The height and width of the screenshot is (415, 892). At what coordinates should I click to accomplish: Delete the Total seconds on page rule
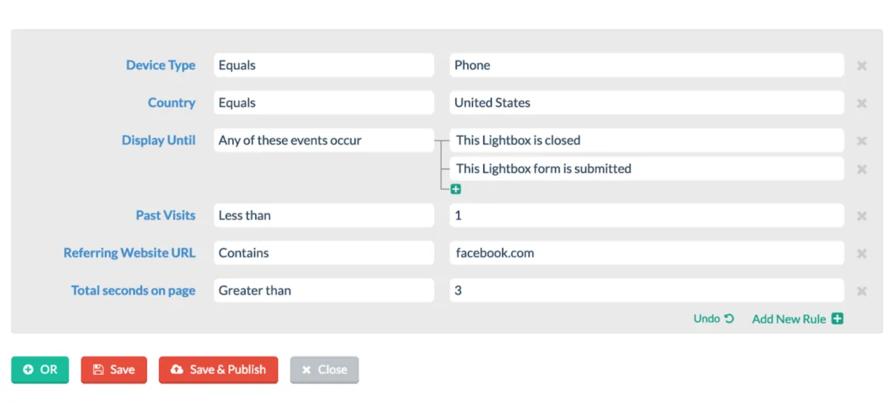click(x=862, y=291)
